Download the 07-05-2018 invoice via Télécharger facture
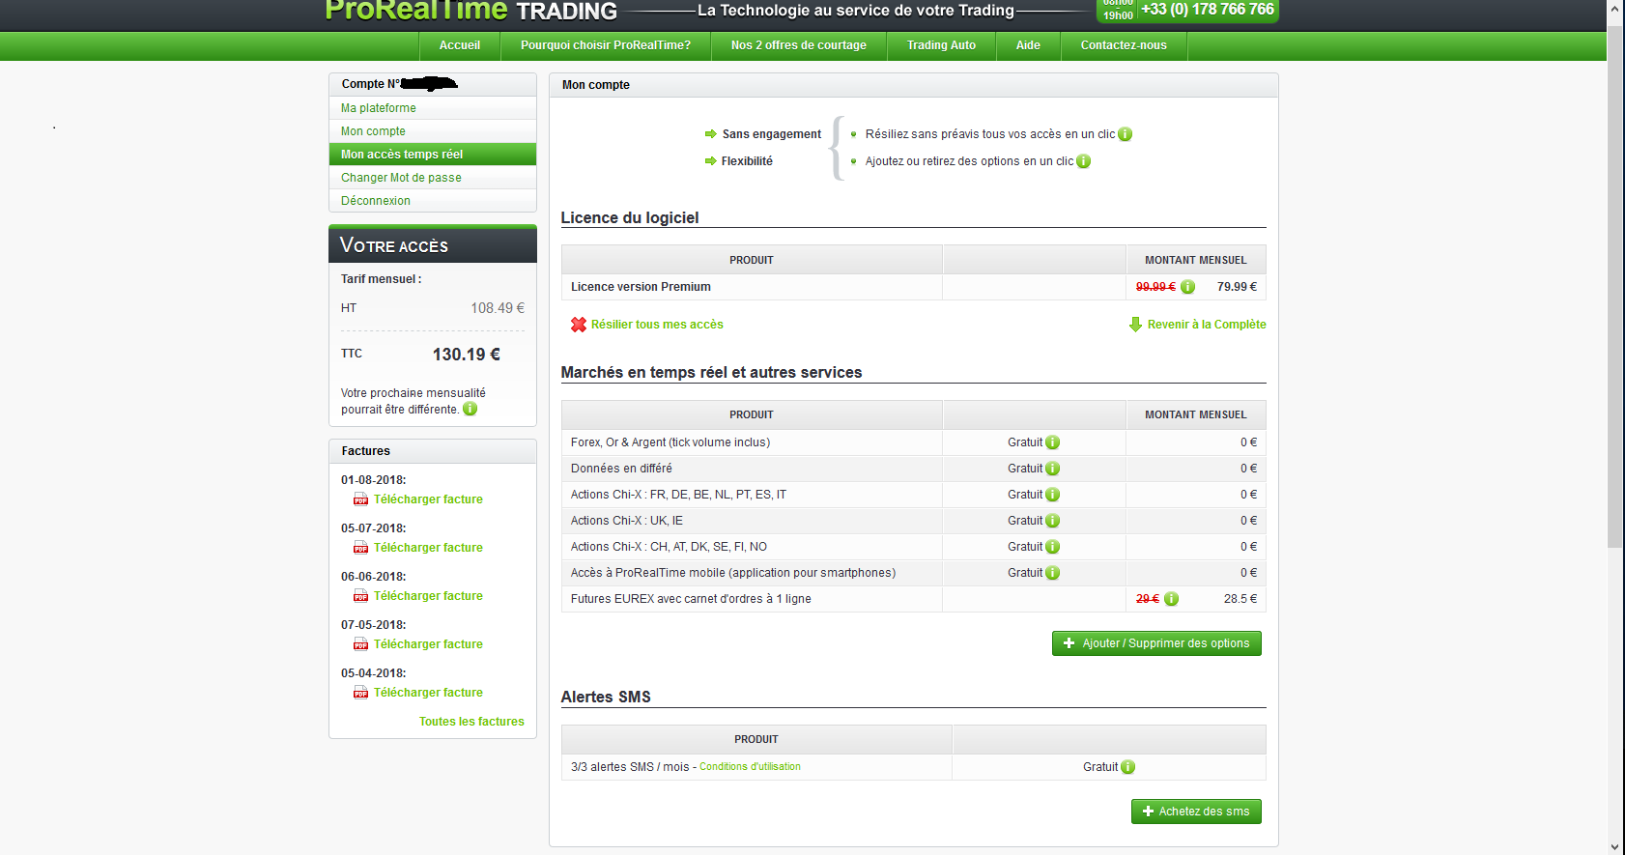Viewport: 1625px width, 855px height. pos(428,644)
